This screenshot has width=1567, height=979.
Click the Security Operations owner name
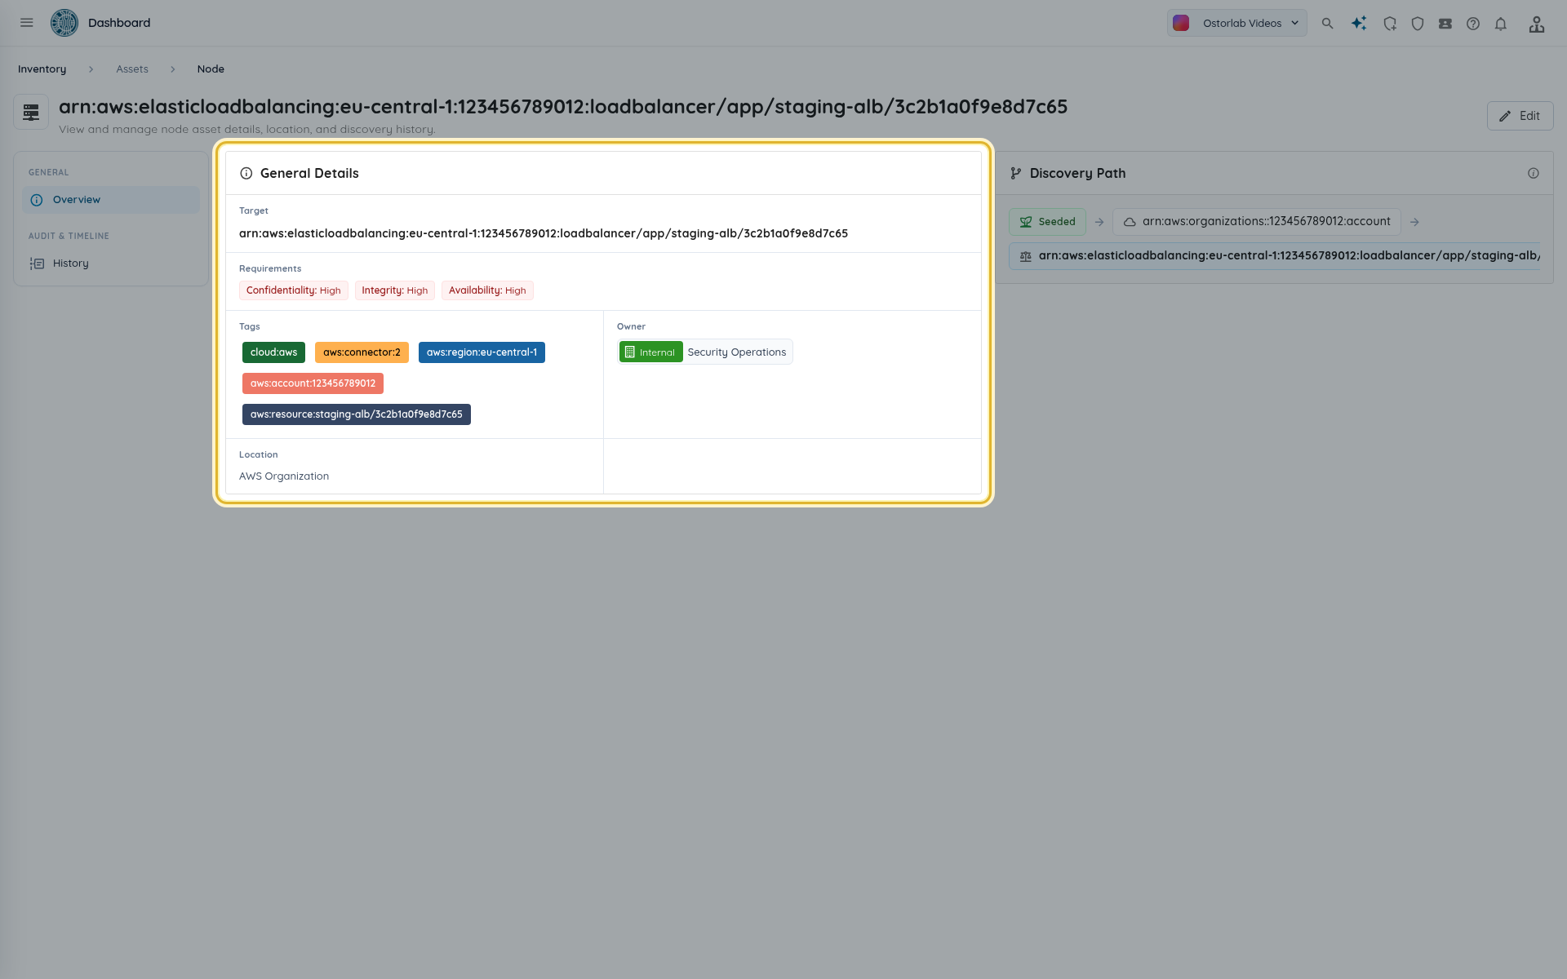pos(737,352)
